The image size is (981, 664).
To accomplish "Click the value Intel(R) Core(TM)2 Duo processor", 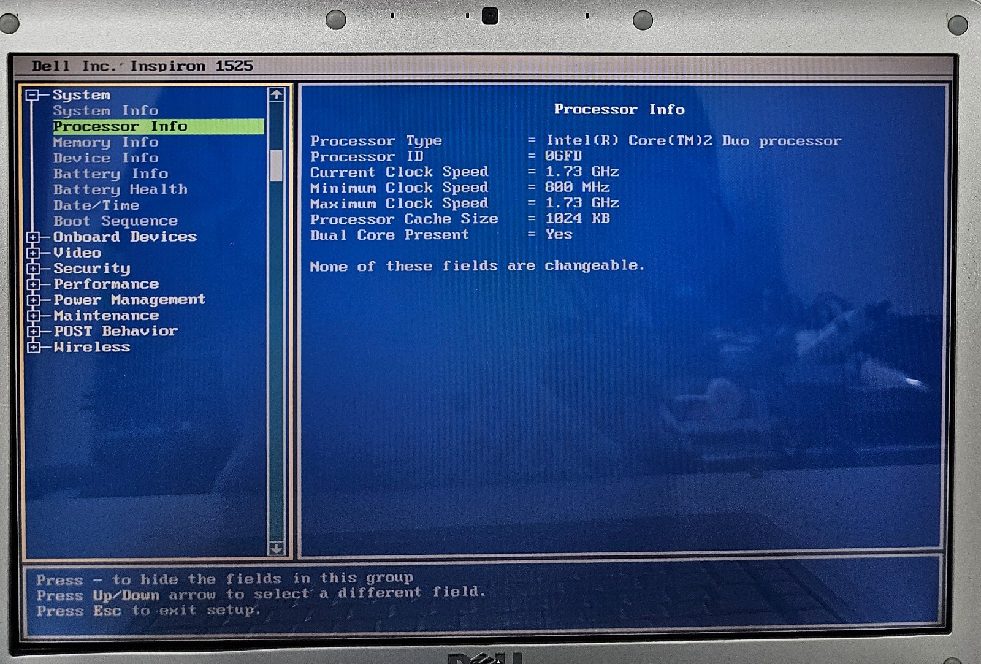I will 693,141.
